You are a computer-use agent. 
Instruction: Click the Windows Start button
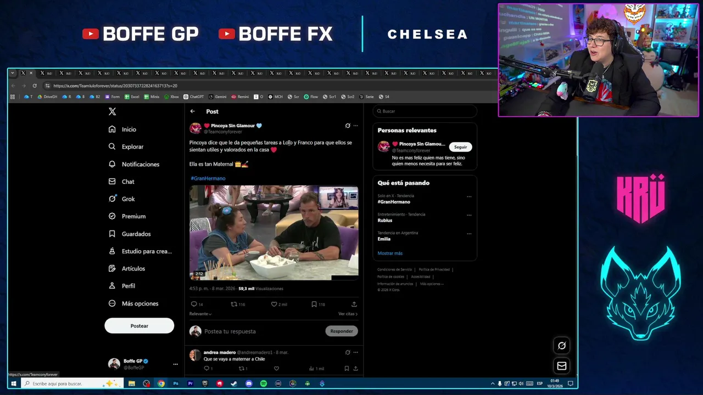[x=13, y=383]
